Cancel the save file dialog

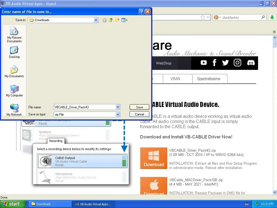139,114
